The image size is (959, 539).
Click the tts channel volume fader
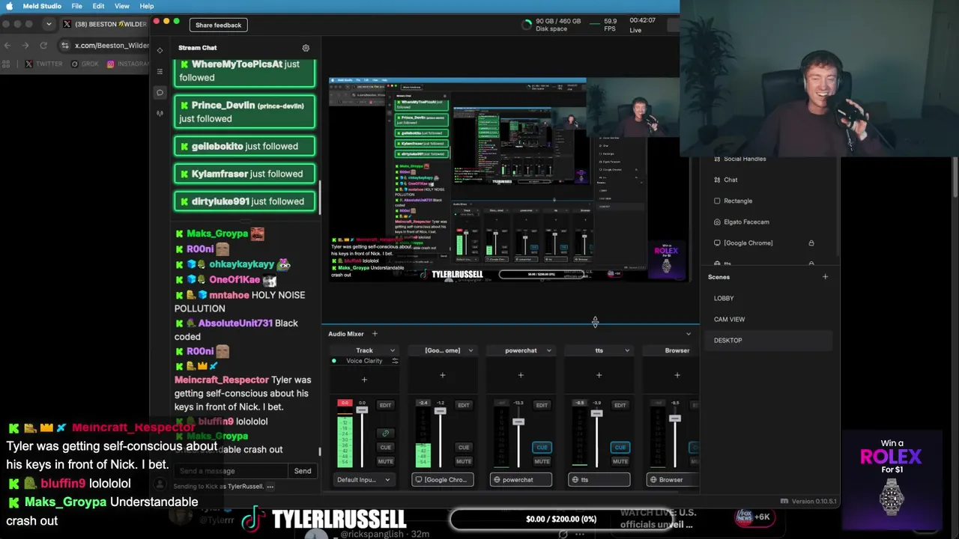click(596, 413)
